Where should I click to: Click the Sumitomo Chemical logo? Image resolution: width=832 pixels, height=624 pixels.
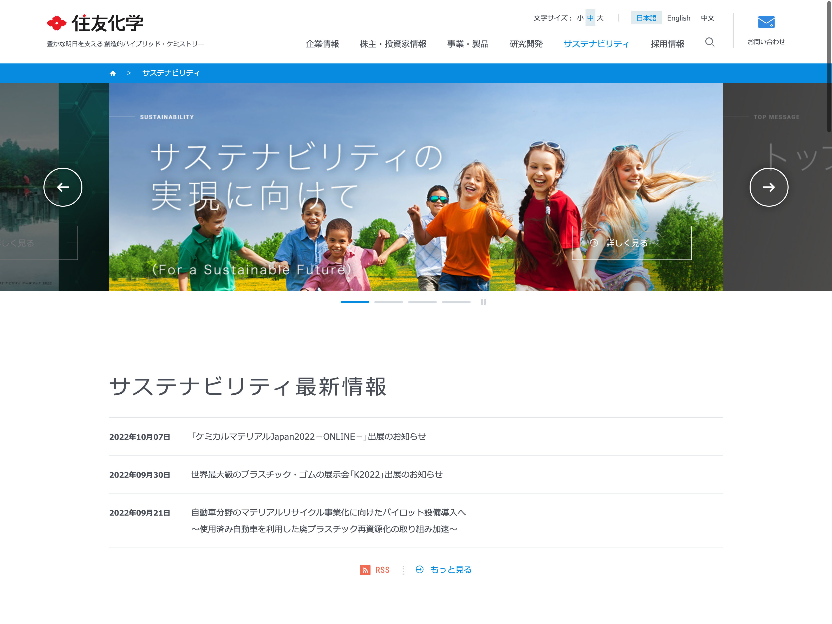[95, 23]
